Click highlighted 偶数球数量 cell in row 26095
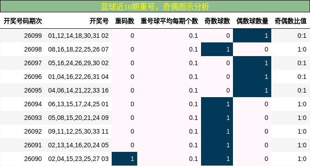310x166 pixels. tap(252, 90)
